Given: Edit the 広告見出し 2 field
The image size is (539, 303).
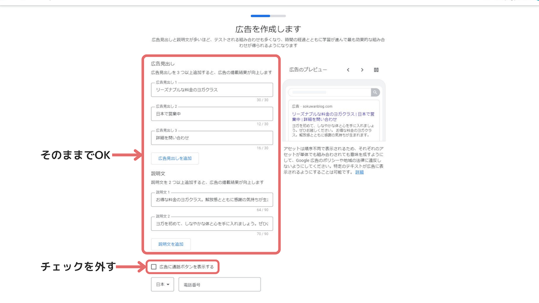Looking at the screenshot, I should (212, 114).
